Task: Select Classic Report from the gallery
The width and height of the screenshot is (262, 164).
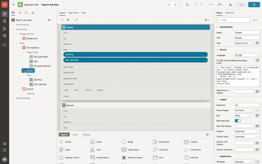Action: 131,150
